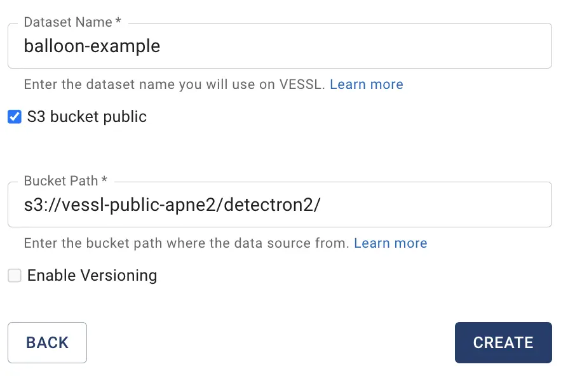Click the asterisk beside Bucket Path

click(104, 181)
